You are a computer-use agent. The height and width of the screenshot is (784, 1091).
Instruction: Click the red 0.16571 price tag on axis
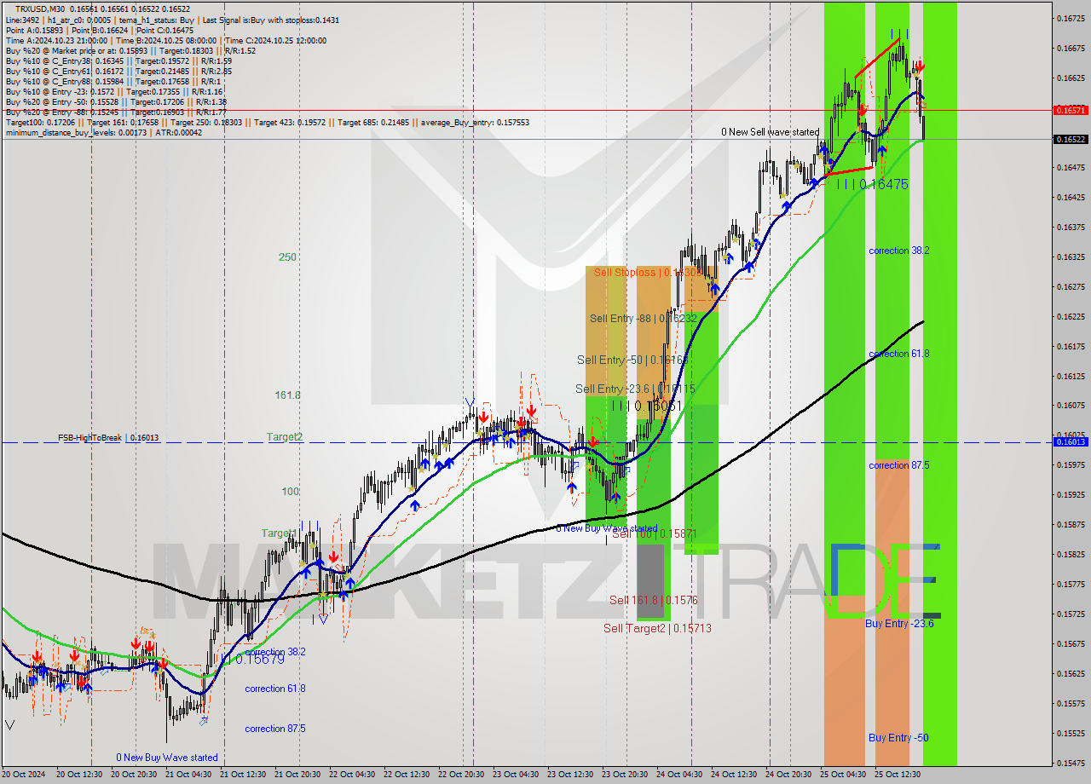(1070, 111)
